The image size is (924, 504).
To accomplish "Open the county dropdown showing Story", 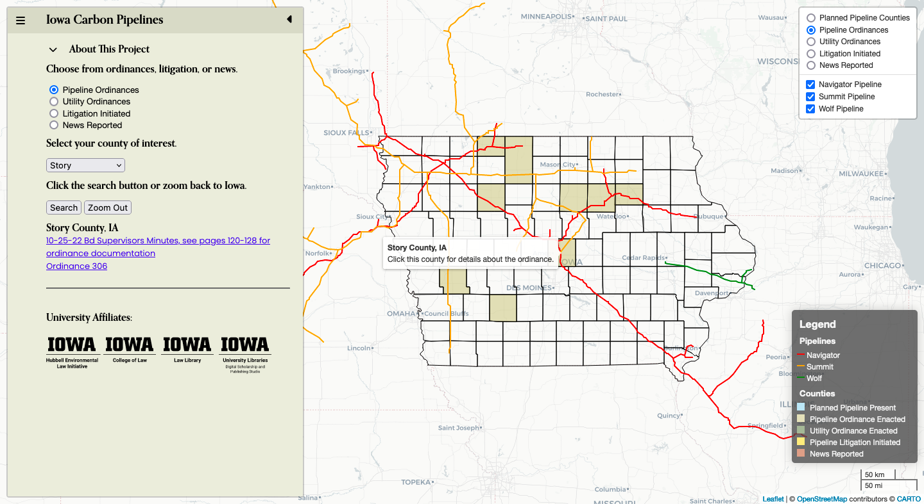I will (85, 165).
